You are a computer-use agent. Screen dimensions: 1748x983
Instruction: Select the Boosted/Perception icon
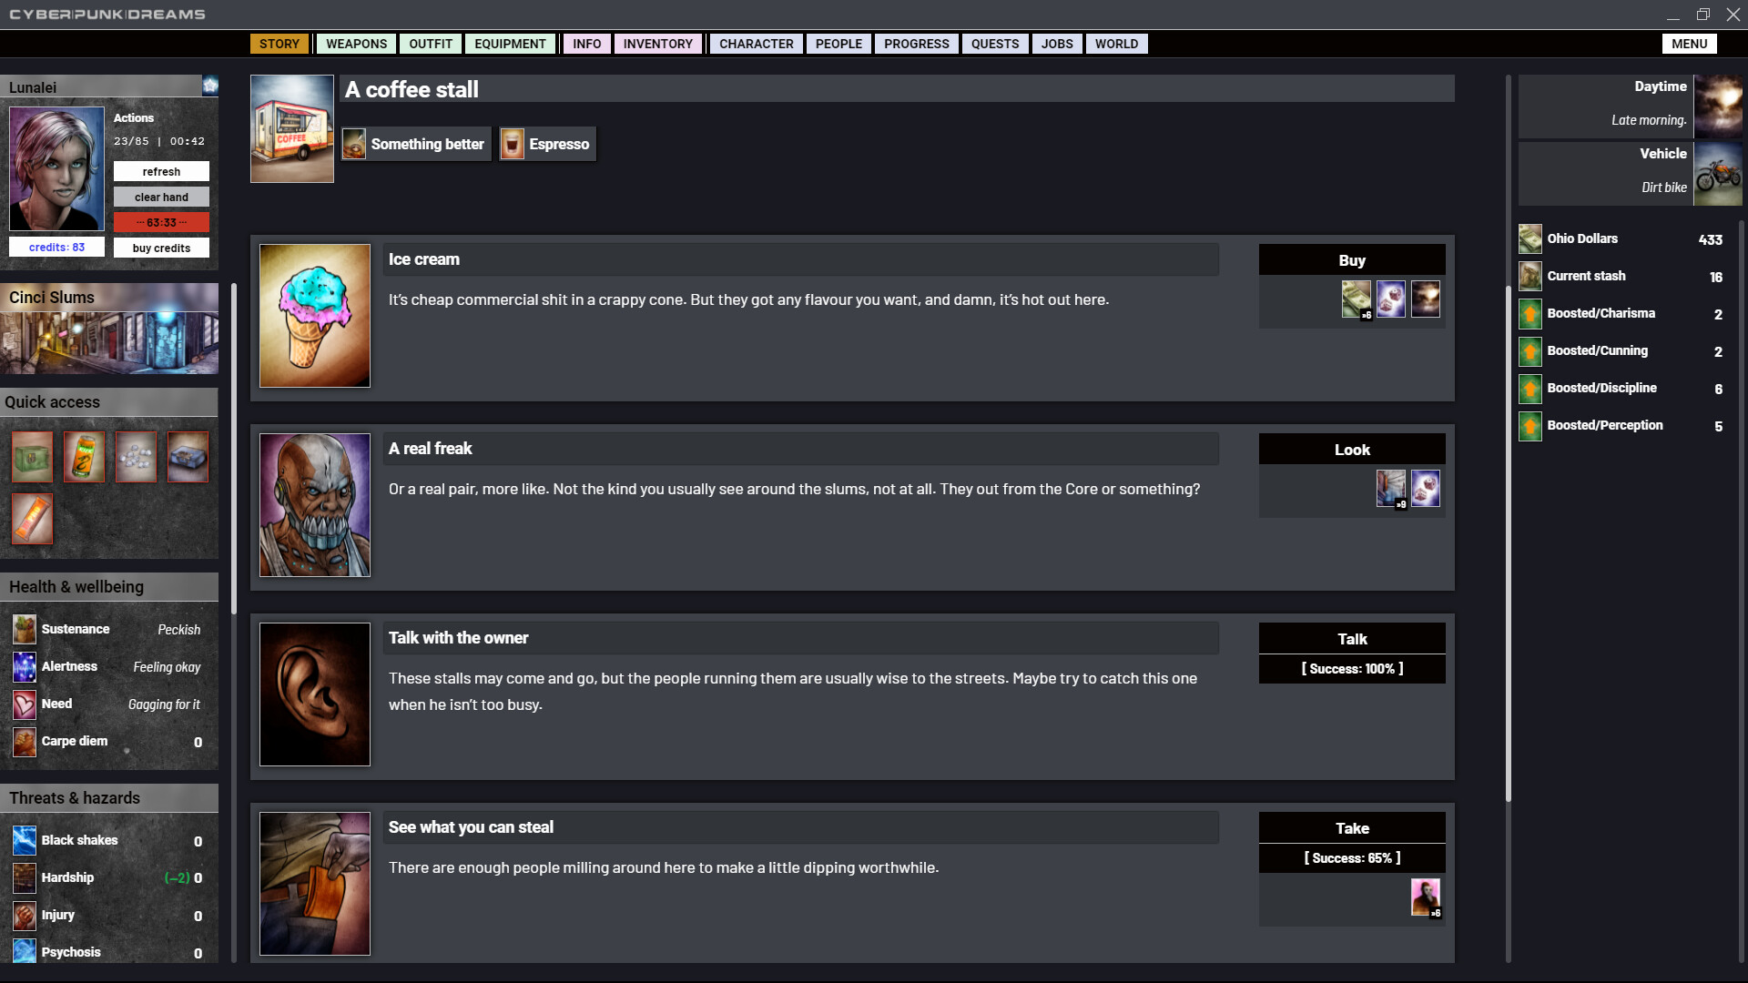point(1529,426)
